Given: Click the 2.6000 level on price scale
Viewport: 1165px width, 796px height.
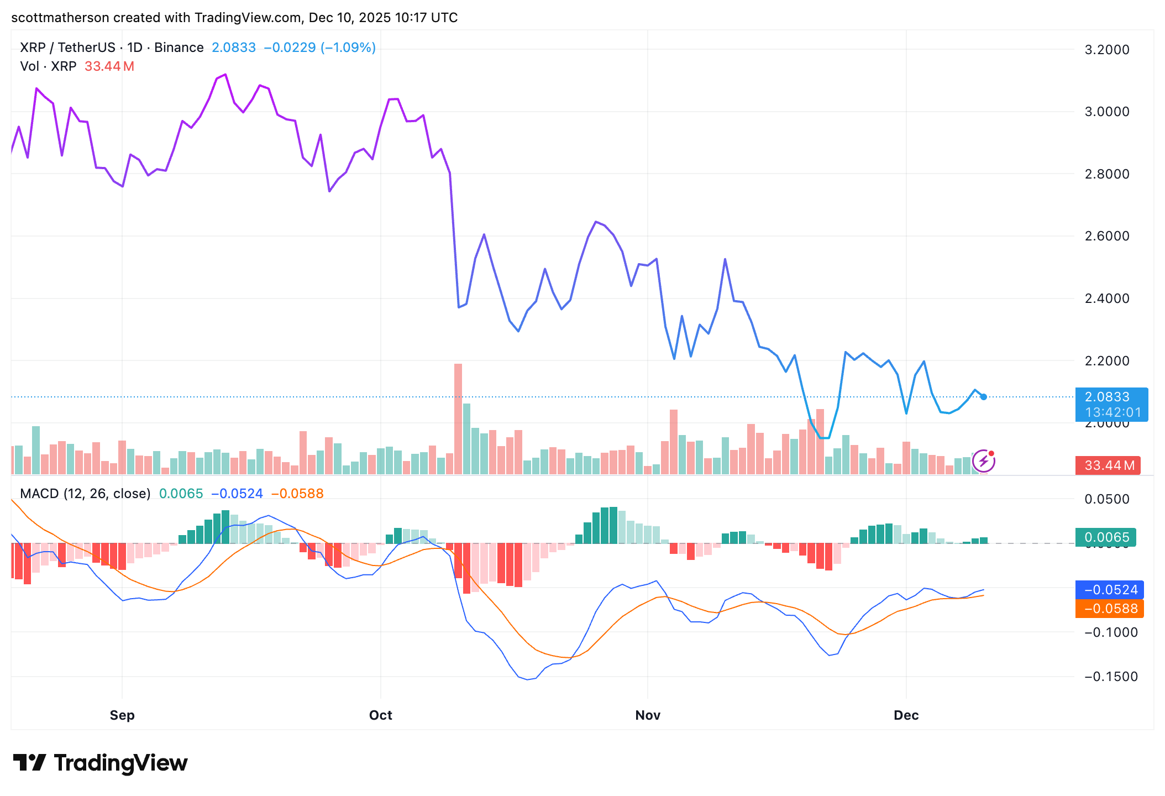Looking at the screenshot, I should (x=1107, y=236).
